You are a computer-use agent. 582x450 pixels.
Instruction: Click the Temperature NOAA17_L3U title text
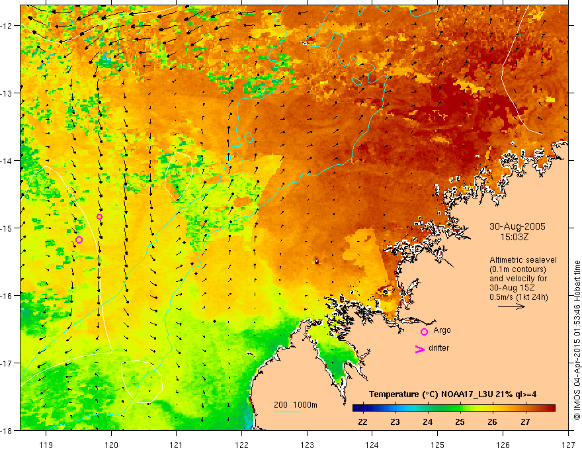(452, 394)
